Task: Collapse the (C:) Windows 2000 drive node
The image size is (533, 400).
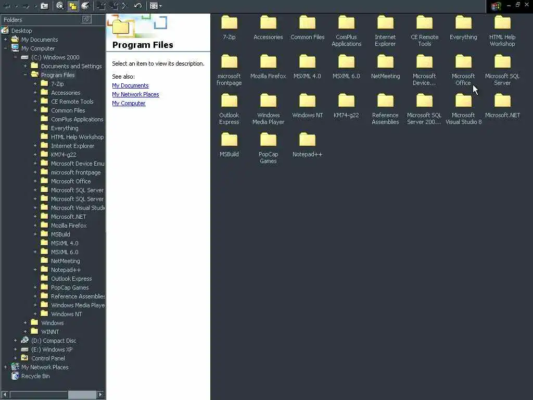Action: point(15,57)
